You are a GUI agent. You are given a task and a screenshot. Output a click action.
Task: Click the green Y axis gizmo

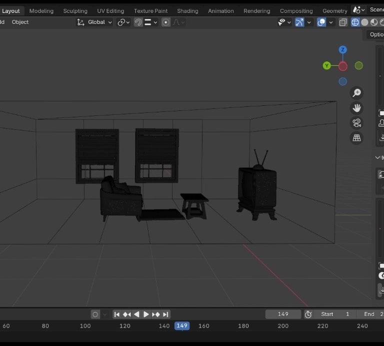(x=326, y=66)
